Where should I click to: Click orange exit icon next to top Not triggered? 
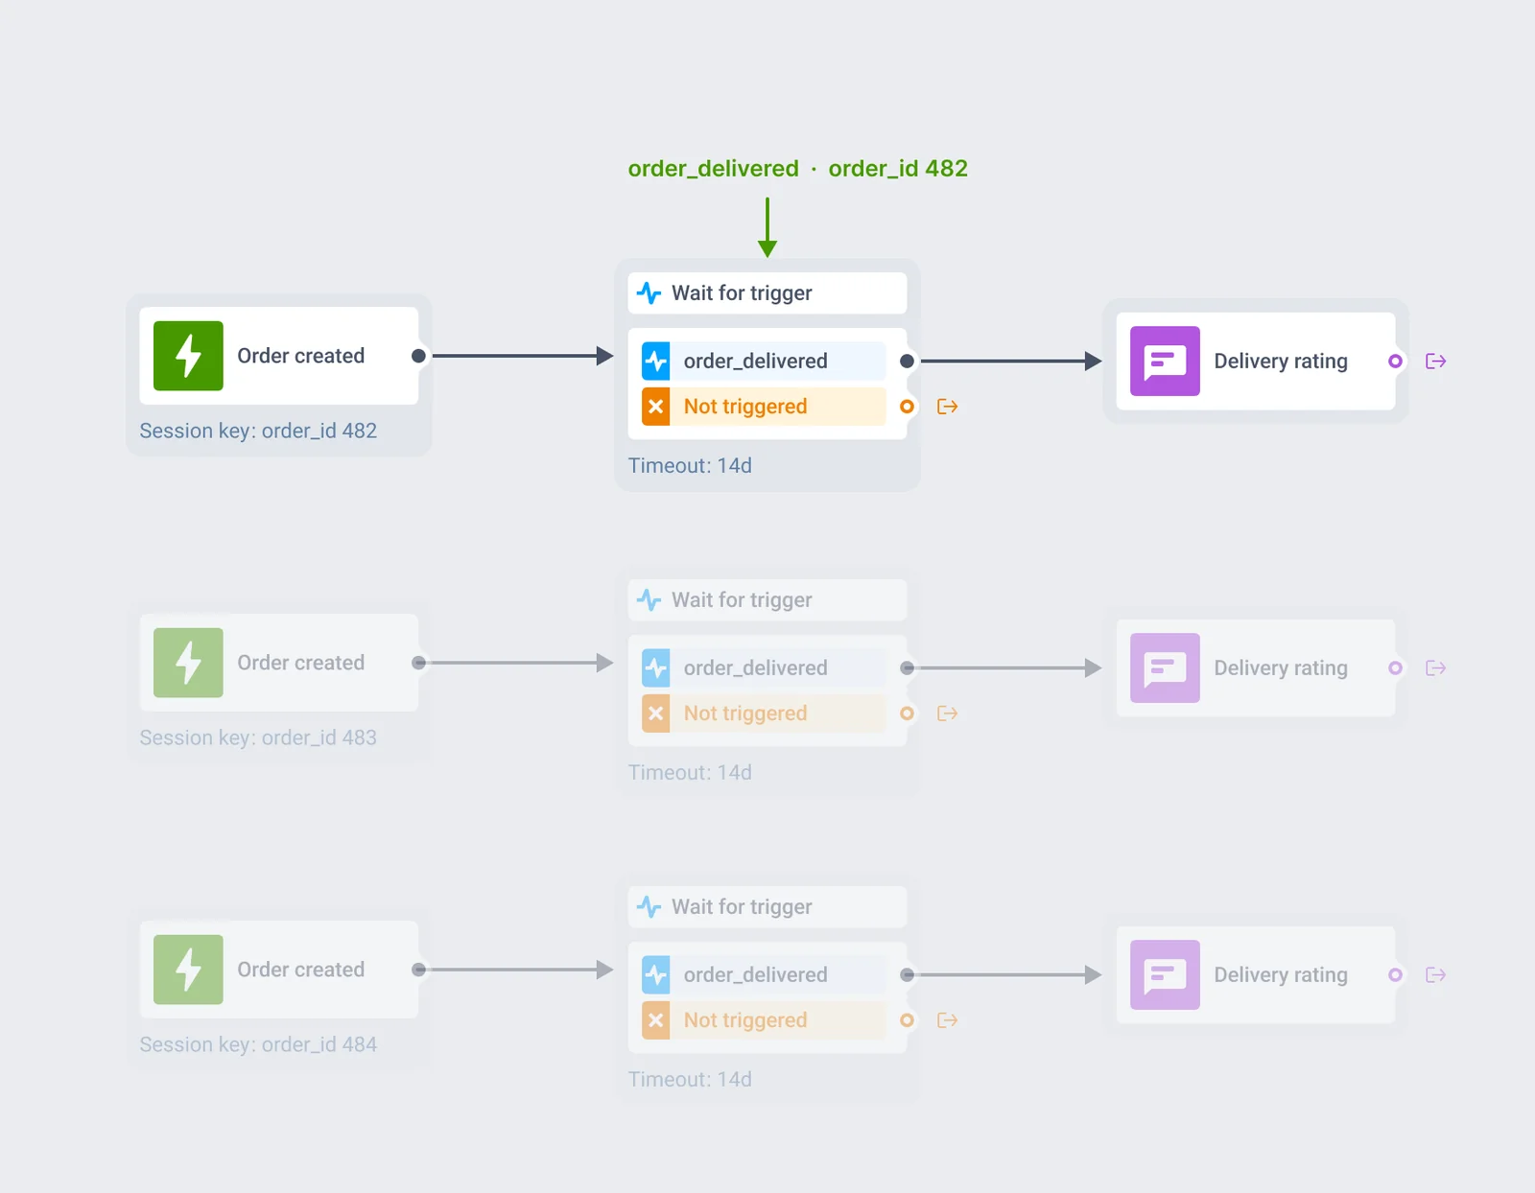coord(947,407)
